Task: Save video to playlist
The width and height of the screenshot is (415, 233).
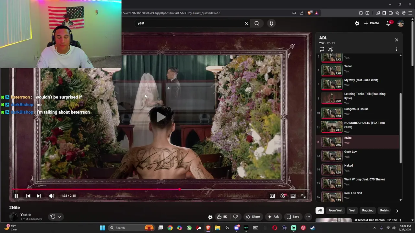Action: (293, 217)
